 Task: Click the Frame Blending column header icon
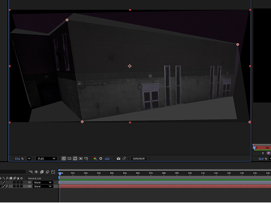tap(11, 178)
